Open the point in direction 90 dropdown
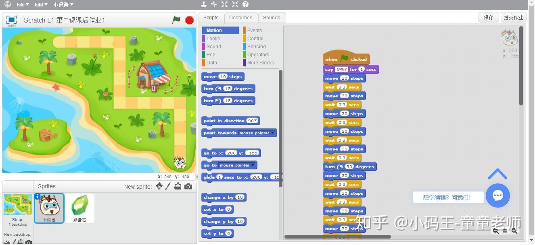 pos(255,121)
